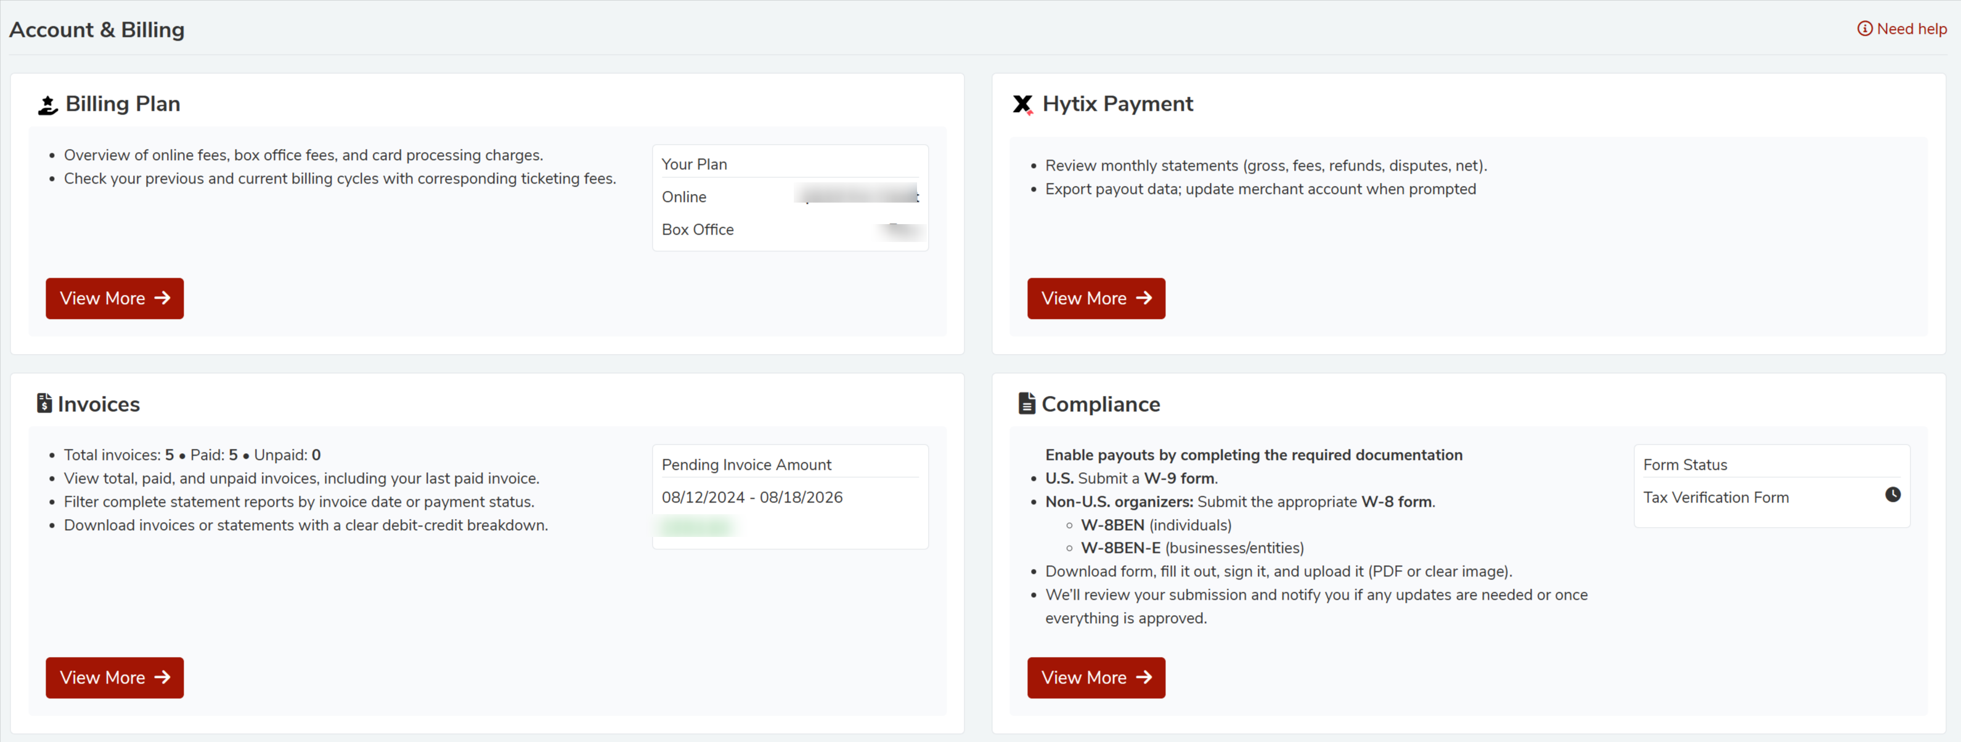Click the Your Plan panel header
Screen dimensions: 1961x742
tap(693, 164)
